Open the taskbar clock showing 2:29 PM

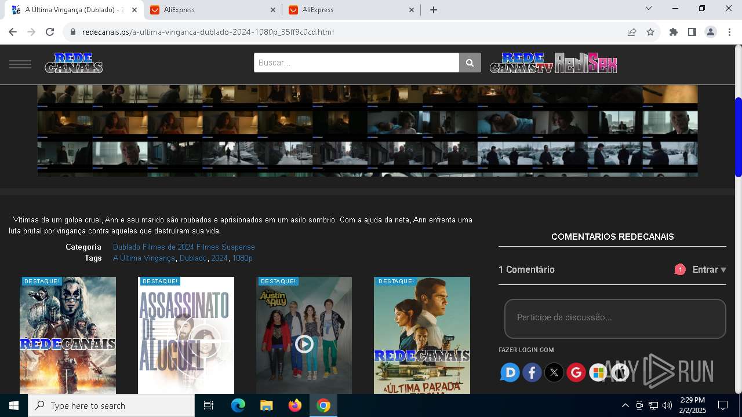pyautogui.click(x=692, y=405)
